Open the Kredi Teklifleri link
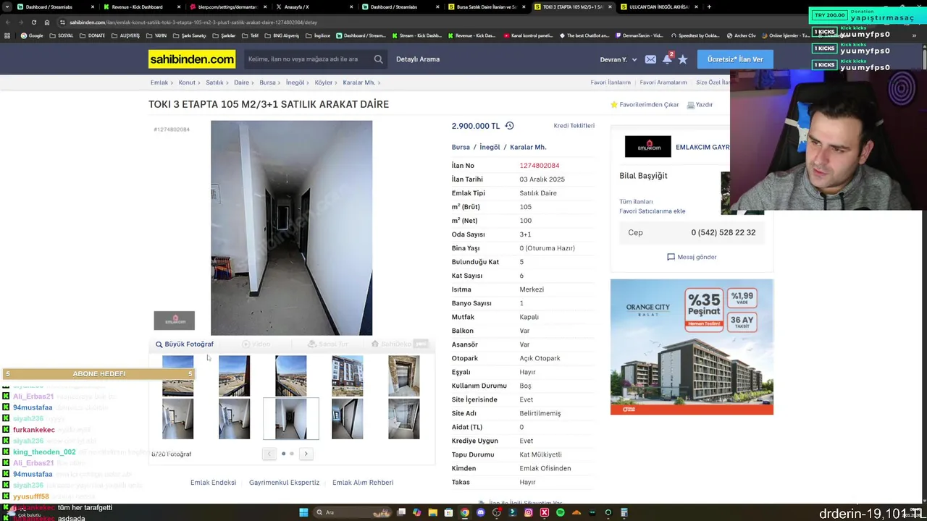Image resolution: width=927 pixels, height=521 pixels. [x=574, y=126]
